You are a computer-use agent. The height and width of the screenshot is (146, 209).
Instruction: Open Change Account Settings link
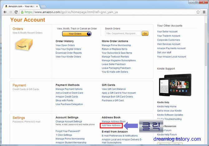click(x=69, y=121)
